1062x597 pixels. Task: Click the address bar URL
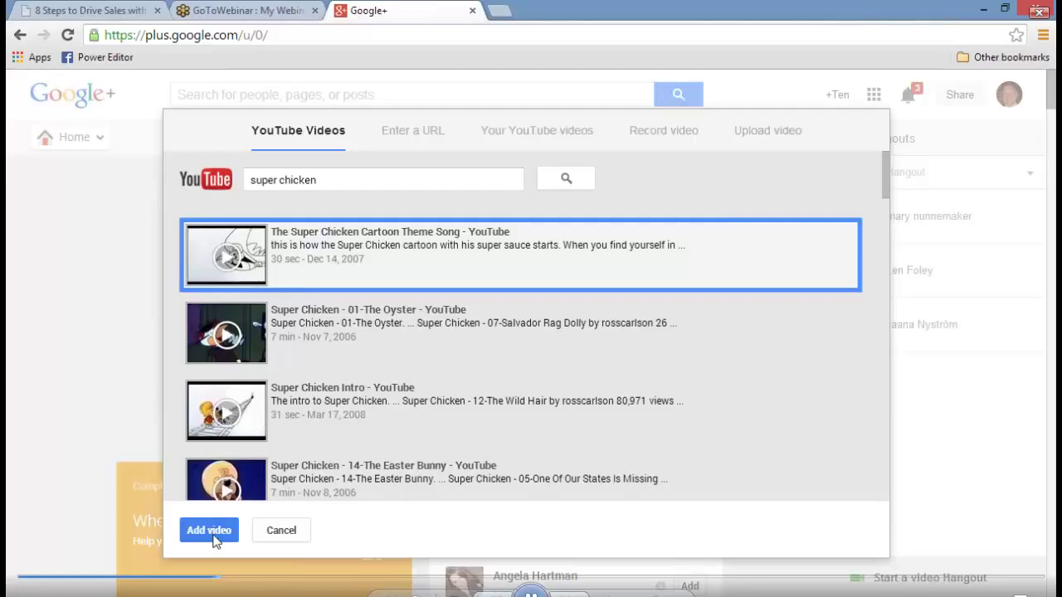click(x=186, y=35)
